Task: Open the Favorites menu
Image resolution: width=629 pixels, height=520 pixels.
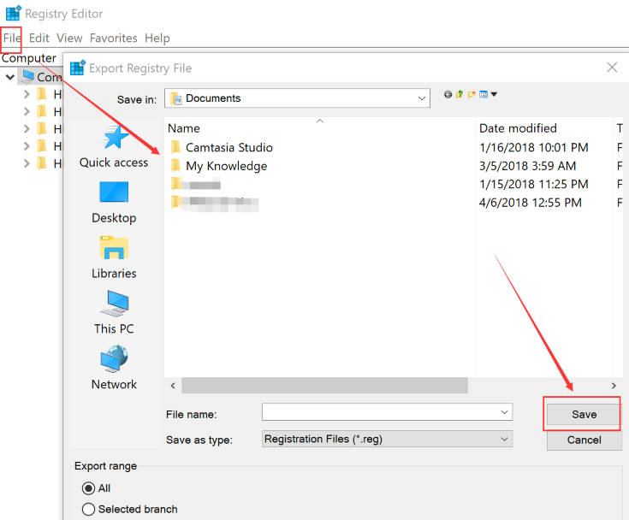Action: pyautogui.click(x=113, y=38)
